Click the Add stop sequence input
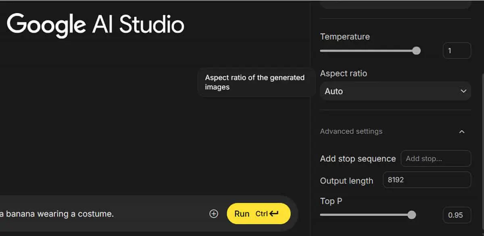This screenshot has width=484, height=236. point(436,158)
